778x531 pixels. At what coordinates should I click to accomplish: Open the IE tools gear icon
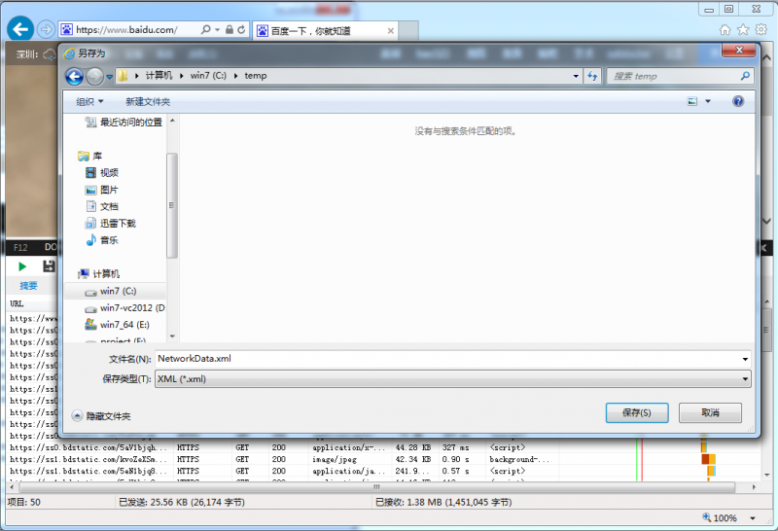coord(761,30)
